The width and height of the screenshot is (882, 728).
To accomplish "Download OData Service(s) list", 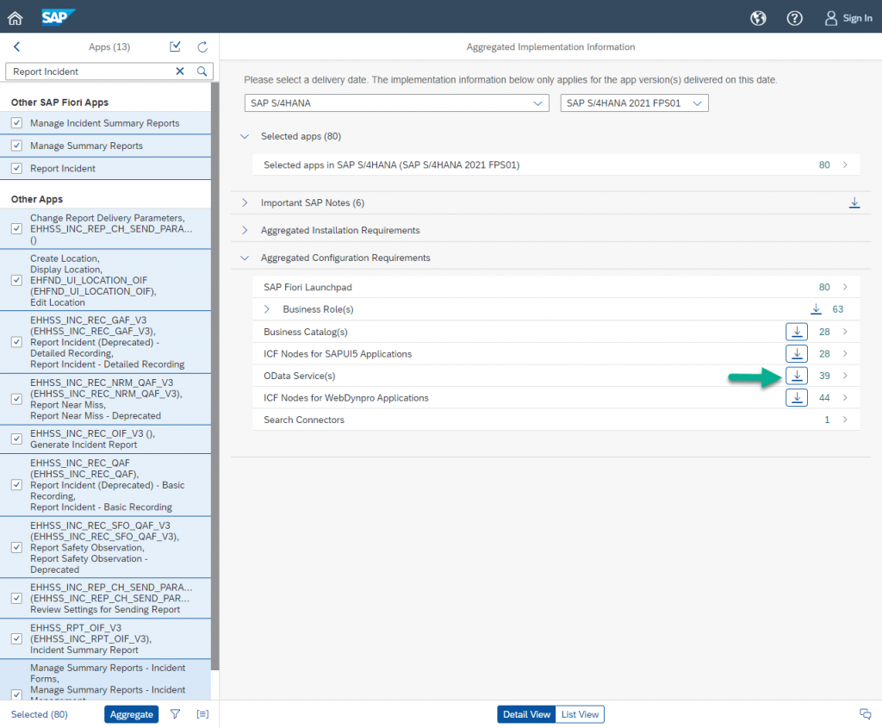I will 797,376.
